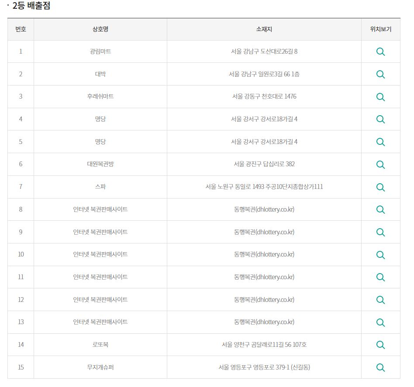Screen dimensions: 414x387
Task: Select store name 스파
Action: [x=100, y=187]
